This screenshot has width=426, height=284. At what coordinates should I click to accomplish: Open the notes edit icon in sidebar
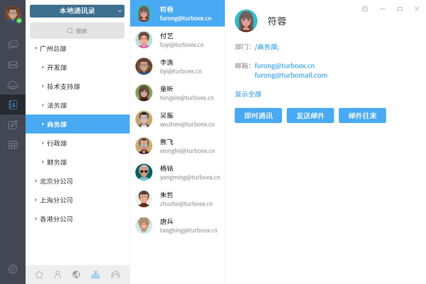(x=13, y=125)
